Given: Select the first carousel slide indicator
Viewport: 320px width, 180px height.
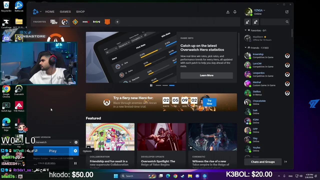Looking at the screenshot, I should [x=158, y=85].
